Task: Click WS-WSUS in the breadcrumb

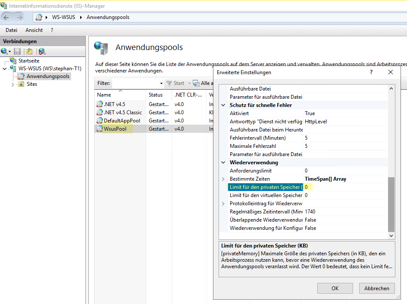Action: pos(64,17)
